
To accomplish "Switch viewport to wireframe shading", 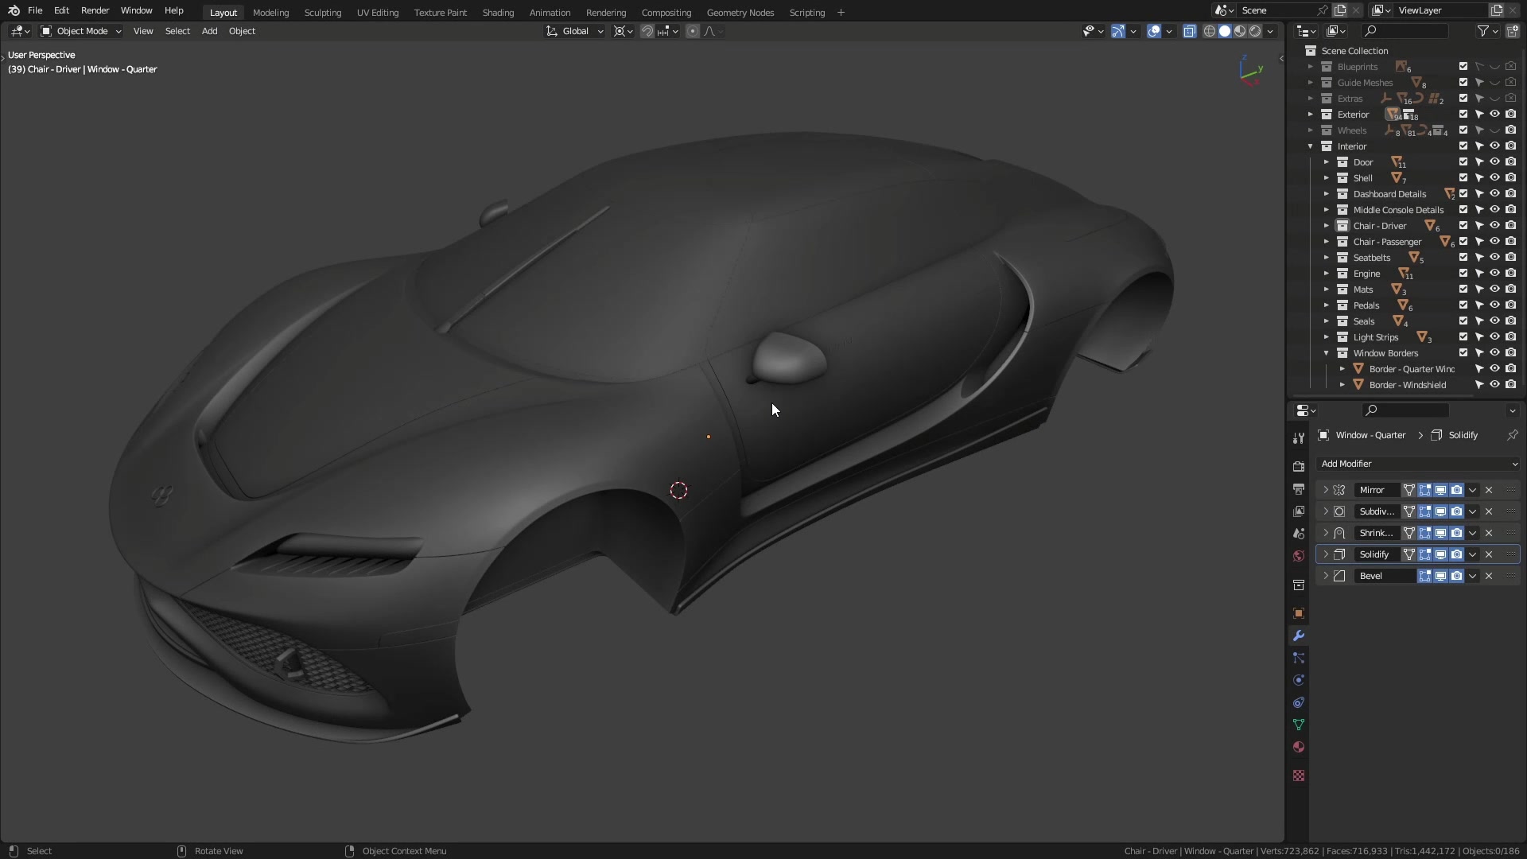I will click(1210, 31).
